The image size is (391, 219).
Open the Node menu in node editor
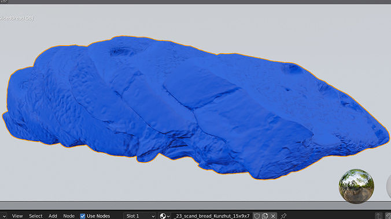point(69,216)
